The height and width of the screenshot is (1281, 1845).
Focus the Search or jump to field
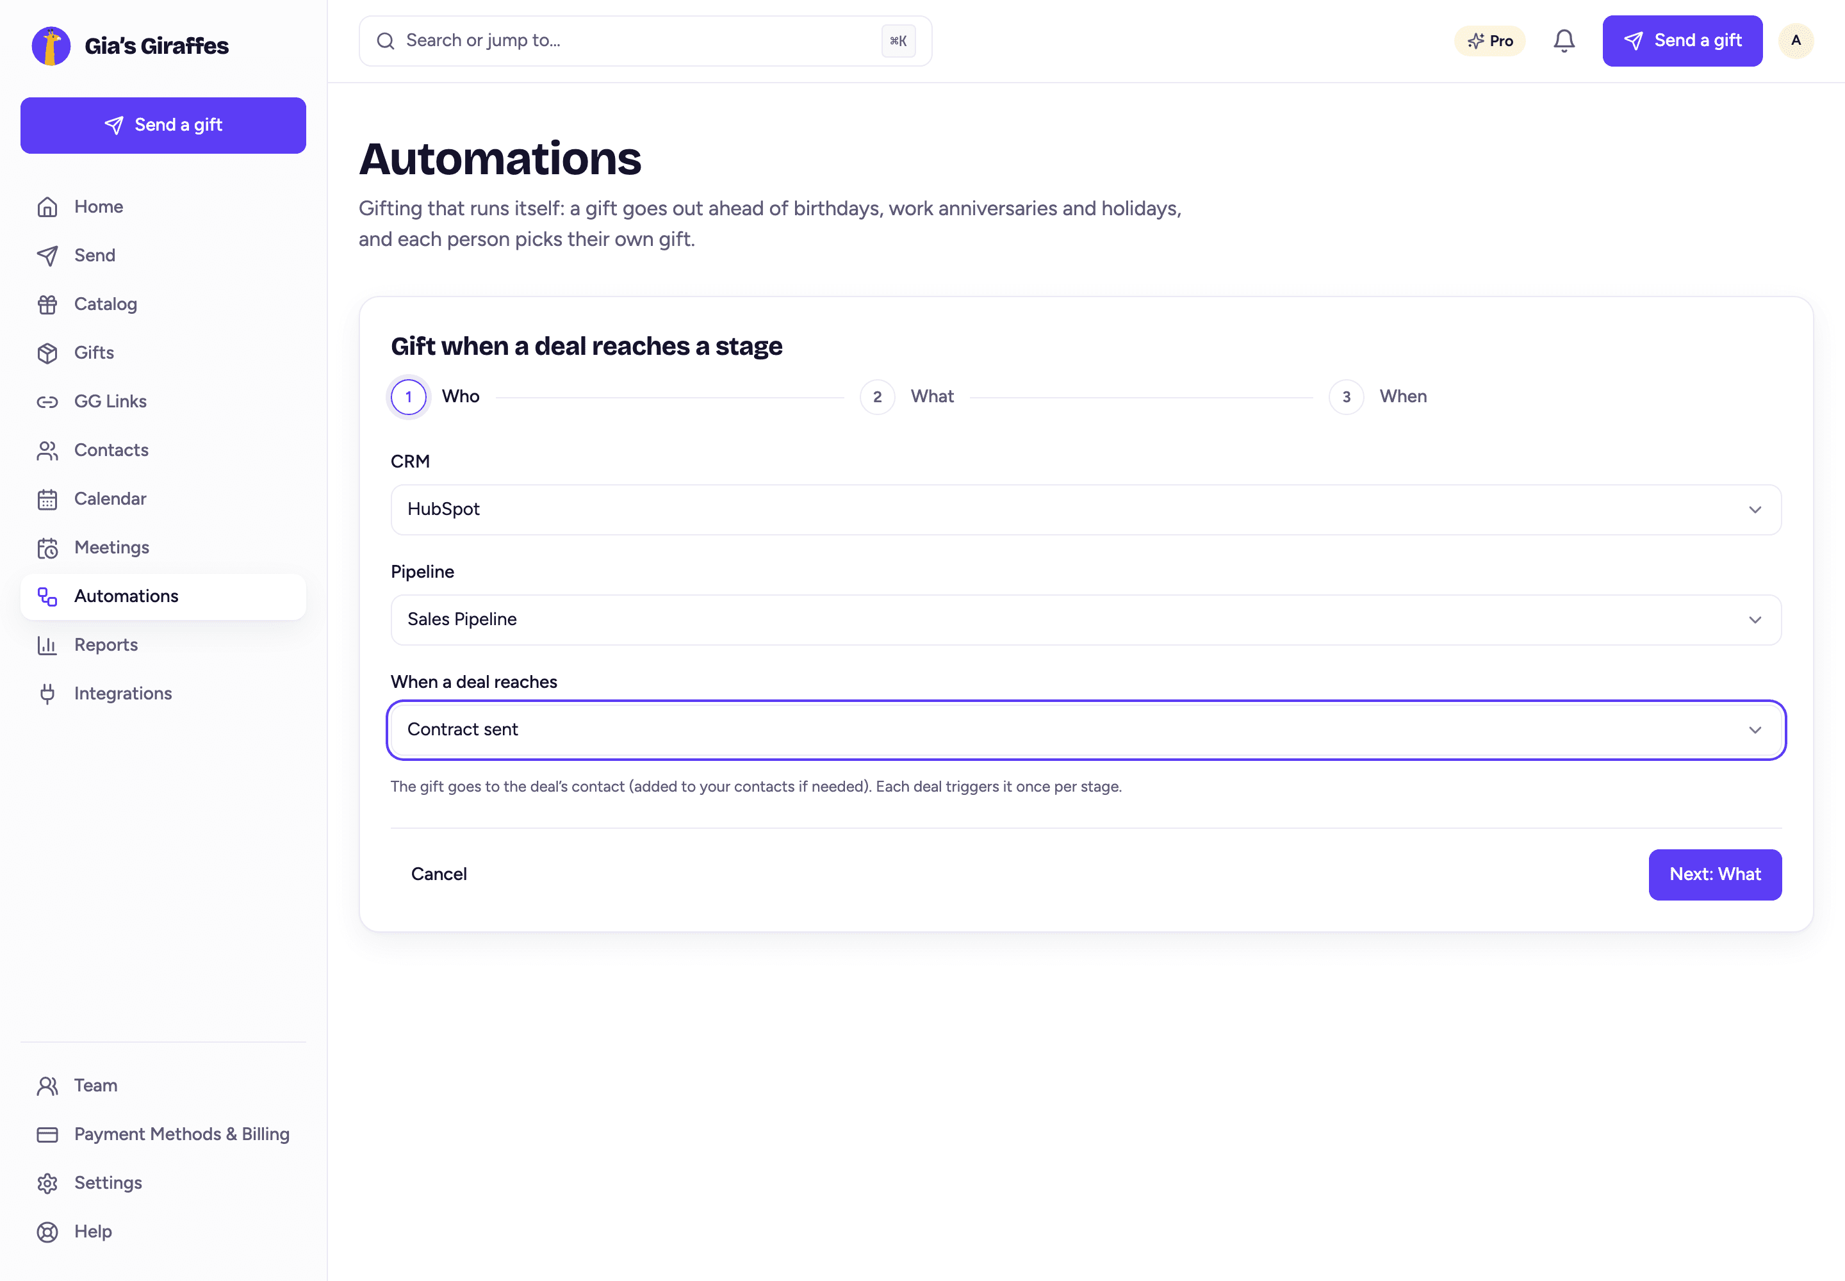[644, 41]
